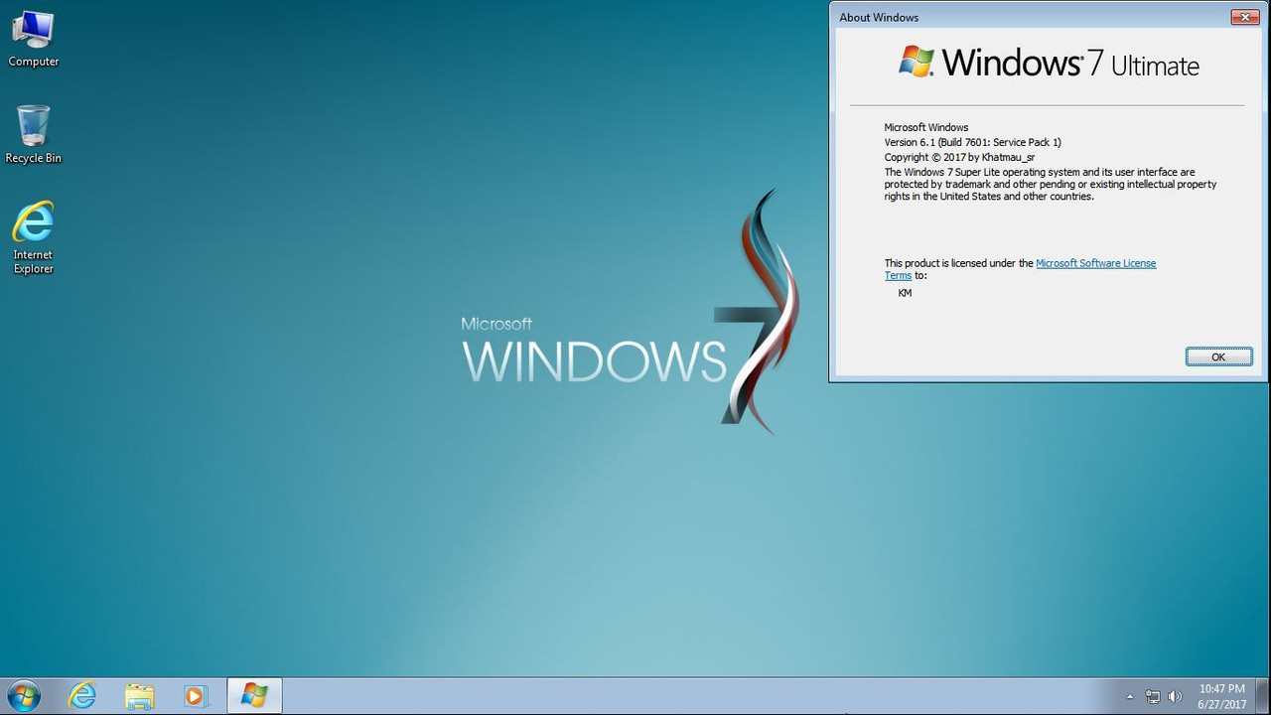This screenshot has height=715, width=1271.
Task: Click the Windows flag logo in the dialog
Action: coord(917,62)
